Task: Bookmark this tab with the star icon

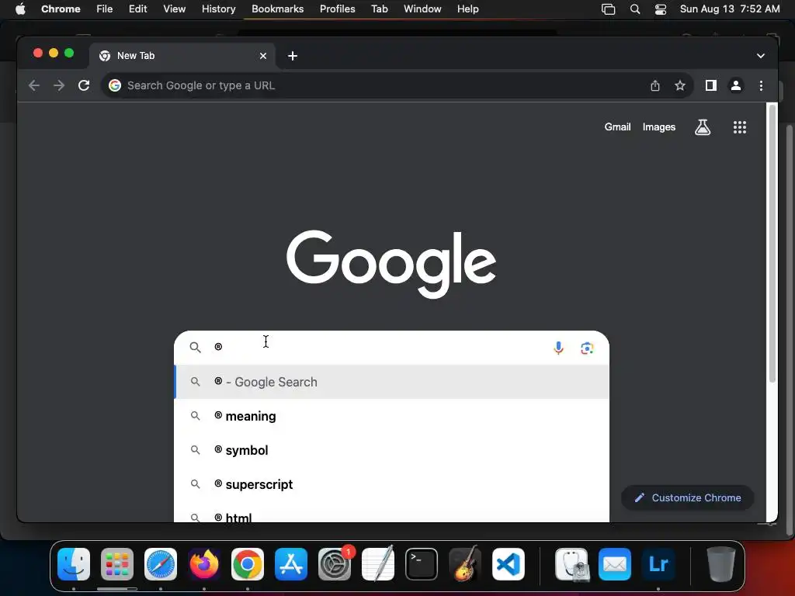Action: [x=680, y=85]
